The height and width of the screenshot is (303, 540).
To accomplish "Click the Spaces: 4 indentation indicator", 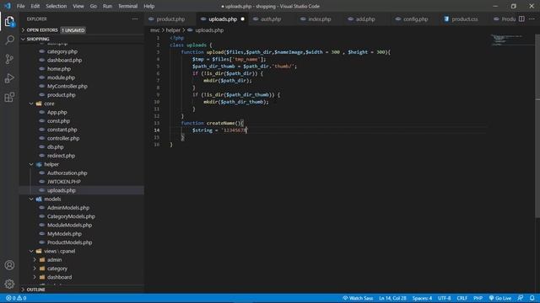I will pos(422,298).
